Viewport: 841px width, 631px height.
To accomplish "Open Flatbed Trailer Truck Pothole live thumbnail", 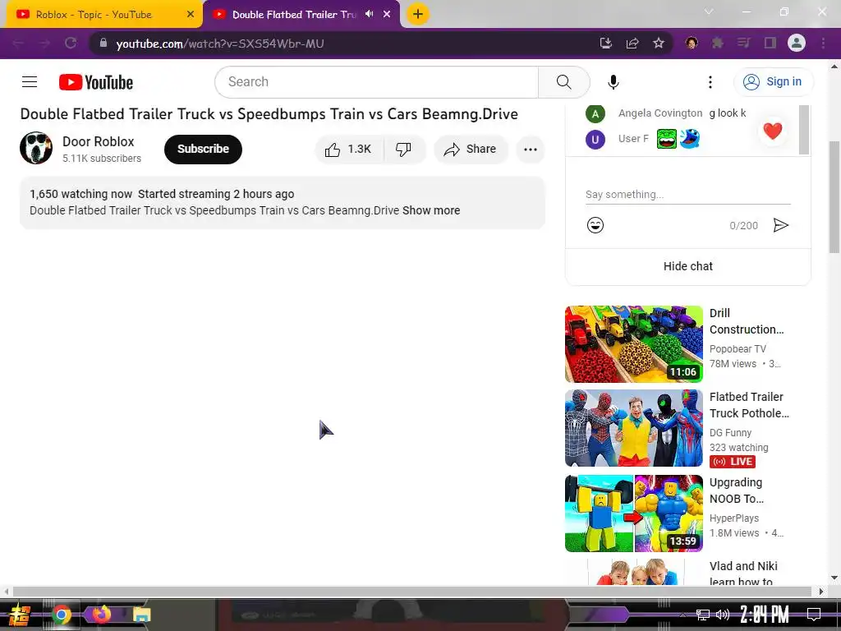I will [x=633, y=427].
